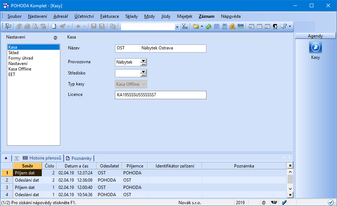Click the round checkmark icon at status bar end
This screenshot has height=206, width=337.
[x=330, y=202]
